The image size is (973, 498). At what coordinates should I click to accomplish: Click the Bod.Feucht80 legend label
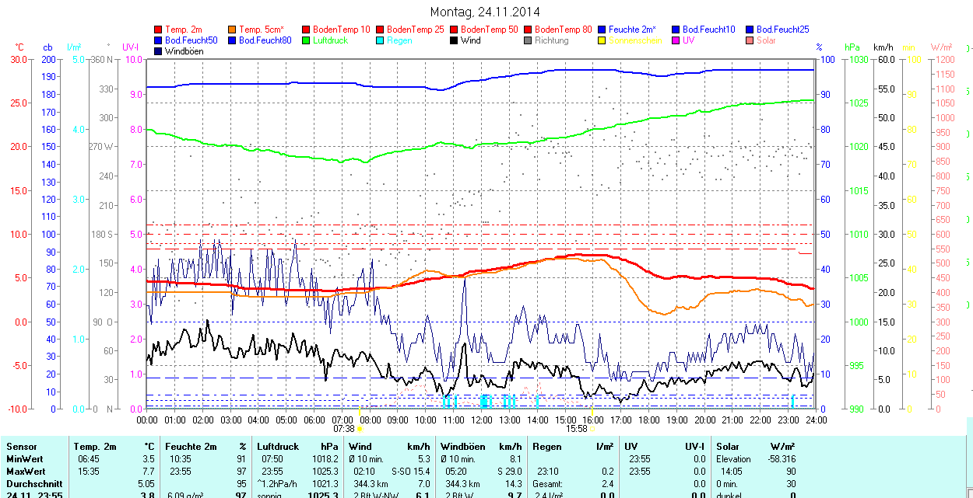[x=265, y=40]
